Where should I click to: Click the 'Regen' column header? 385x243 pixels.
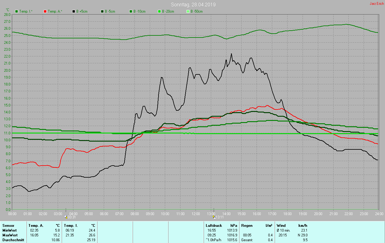pos(247,226)
